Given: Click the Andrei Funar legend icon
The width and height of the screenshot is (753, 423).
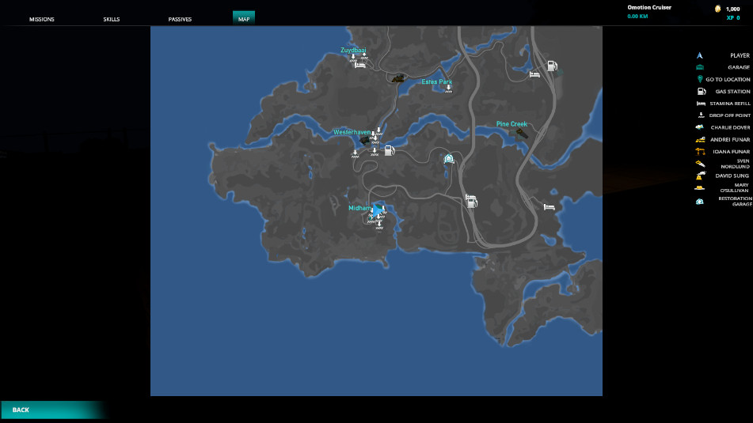Looking at the screenshot, I should (700, 140).
